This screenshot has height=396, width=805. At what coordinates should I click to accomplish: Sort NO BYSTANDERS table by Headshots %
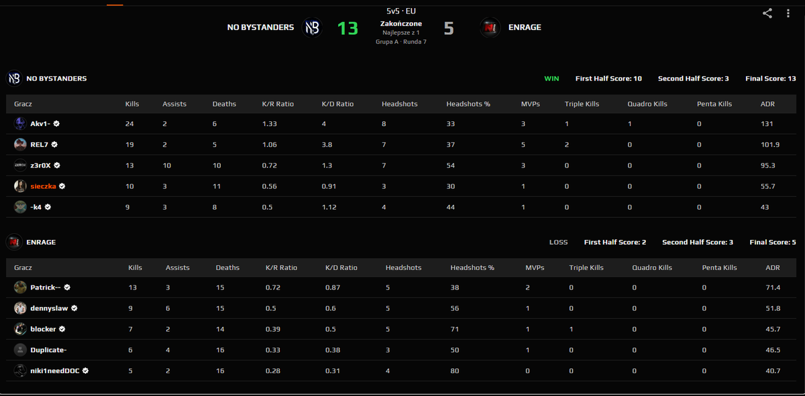468,104
